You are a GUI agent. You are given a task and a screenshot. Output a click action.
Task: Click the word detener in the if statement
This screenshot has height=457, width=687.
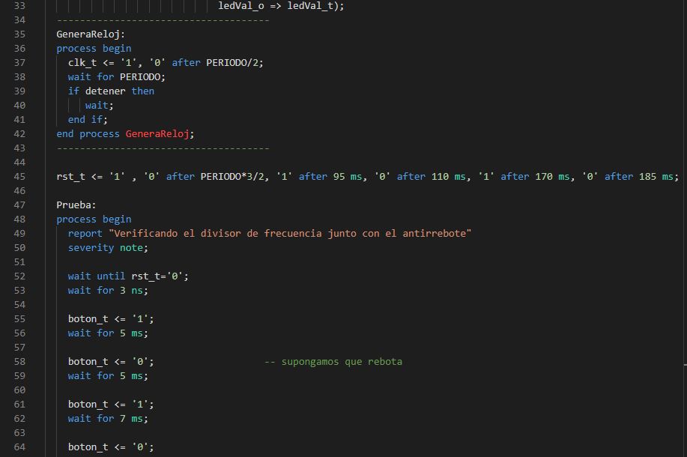105,91
